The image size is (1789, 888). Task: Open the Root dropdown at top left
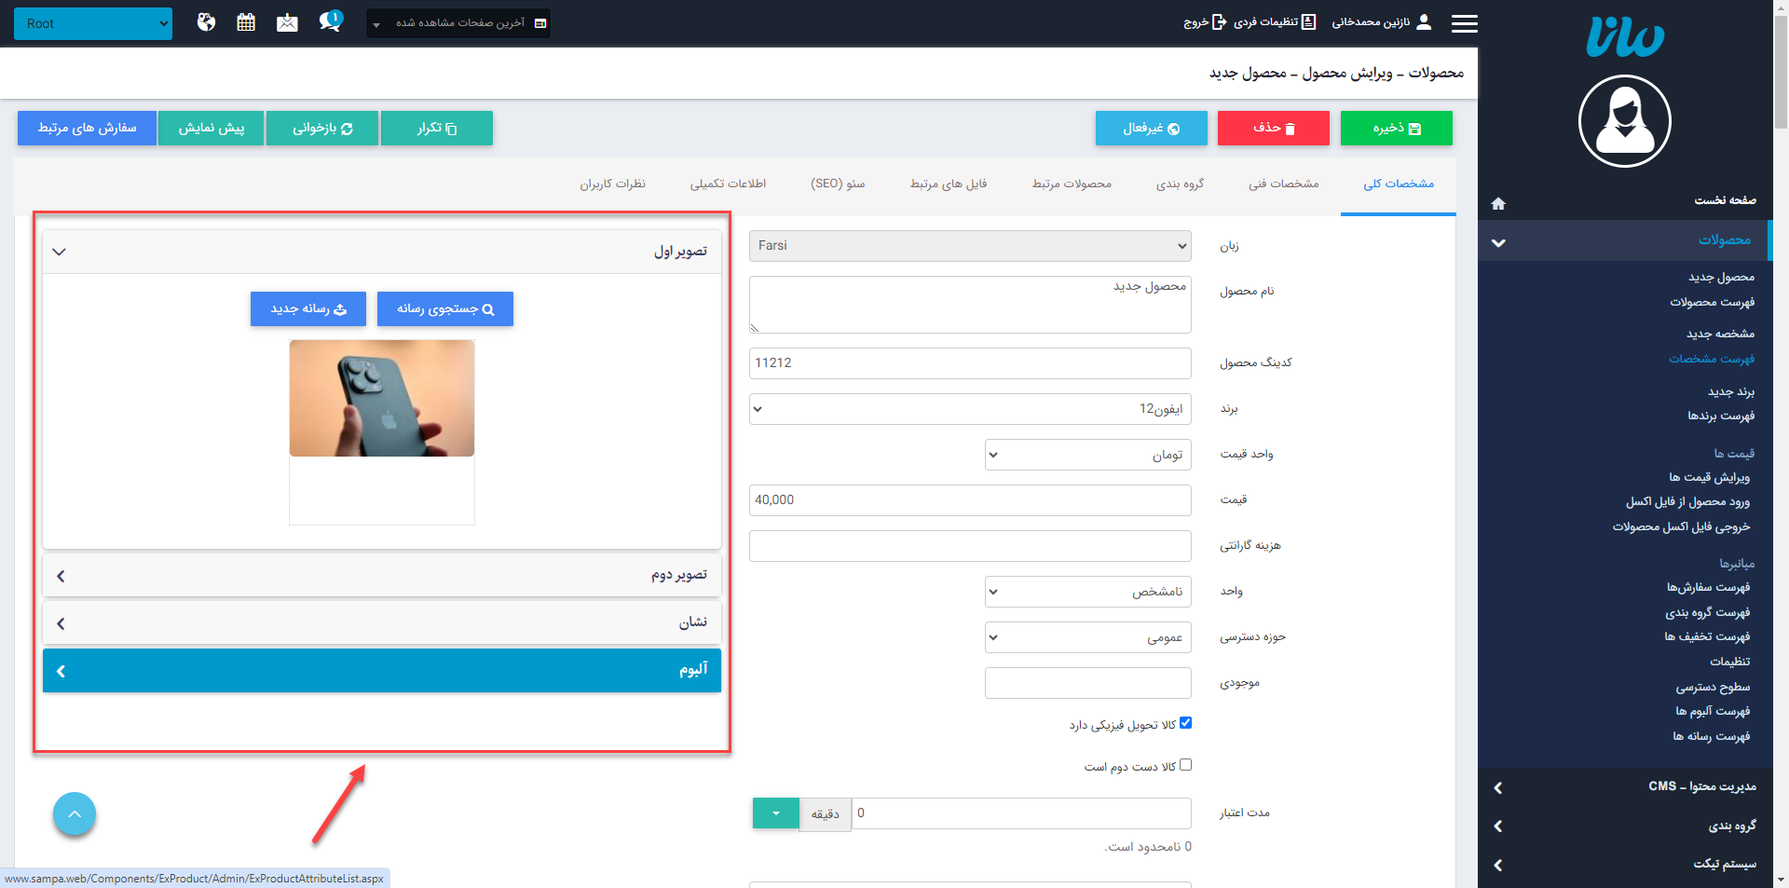(x=92, y=23)
